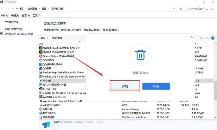Click the 卸载或更改程序 heading
Image resolution: width=217 pixels, height=130 pixels.
pos(55,24)
